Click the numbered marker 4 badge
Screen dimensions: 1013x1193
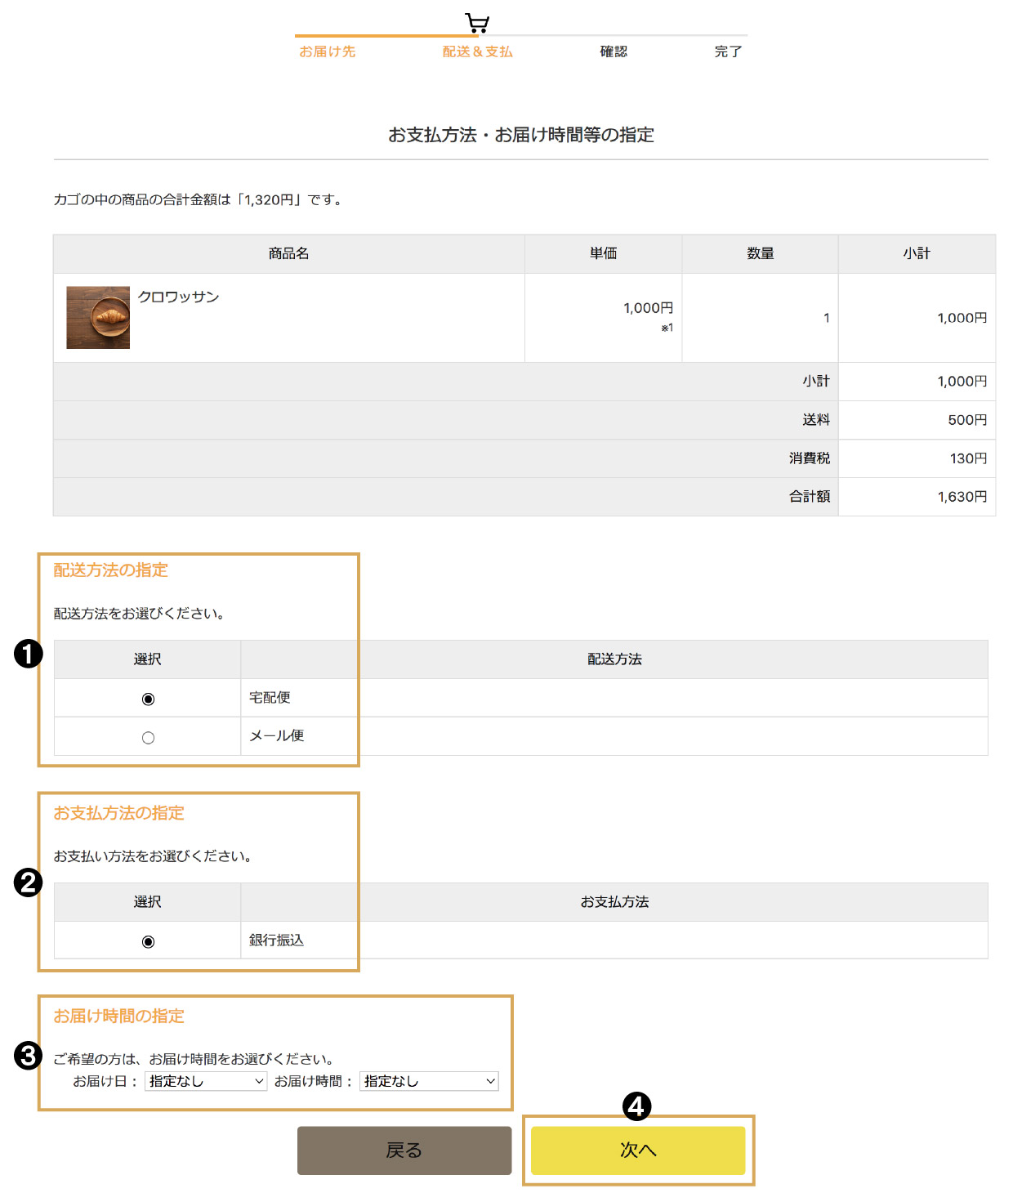636,1106
